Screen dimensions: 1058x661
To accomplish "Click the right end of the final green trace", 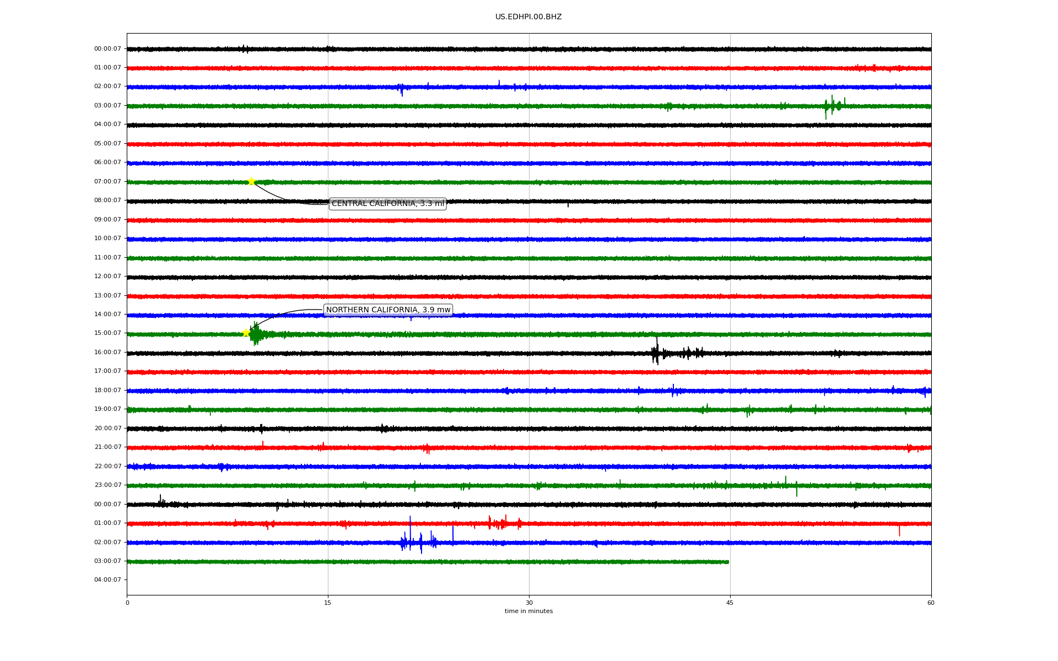I will [727, 562].
